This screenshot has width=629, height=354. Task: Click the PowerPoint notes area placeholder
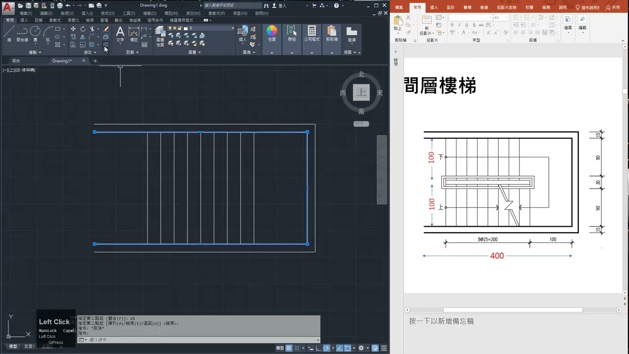(x=441, y=321)
